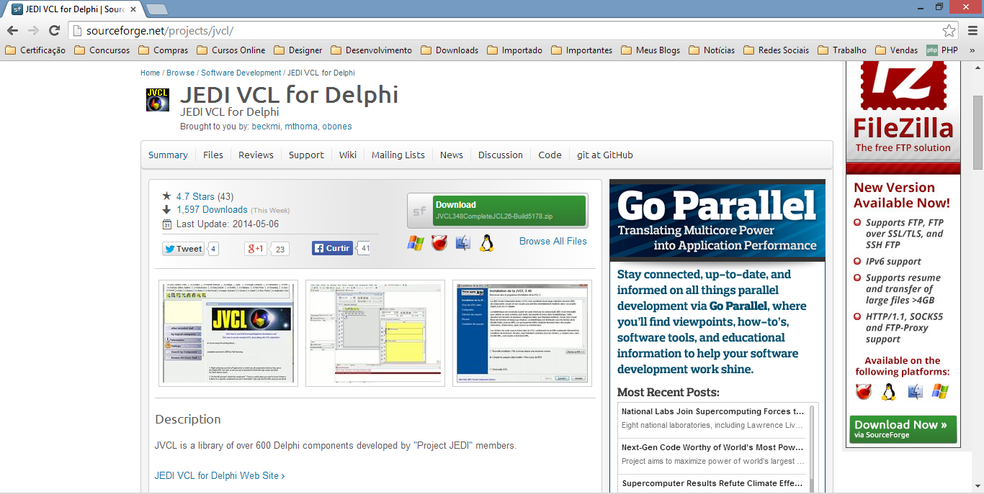Click the Mac platform icon under Download
The height and width of the screenshot is (494, 984).
pyautogui.click(x=462, y=242)
